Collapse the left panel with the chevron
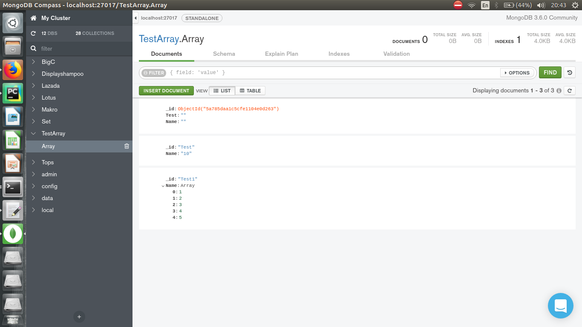582x327 pixels. tap(136, 18)
